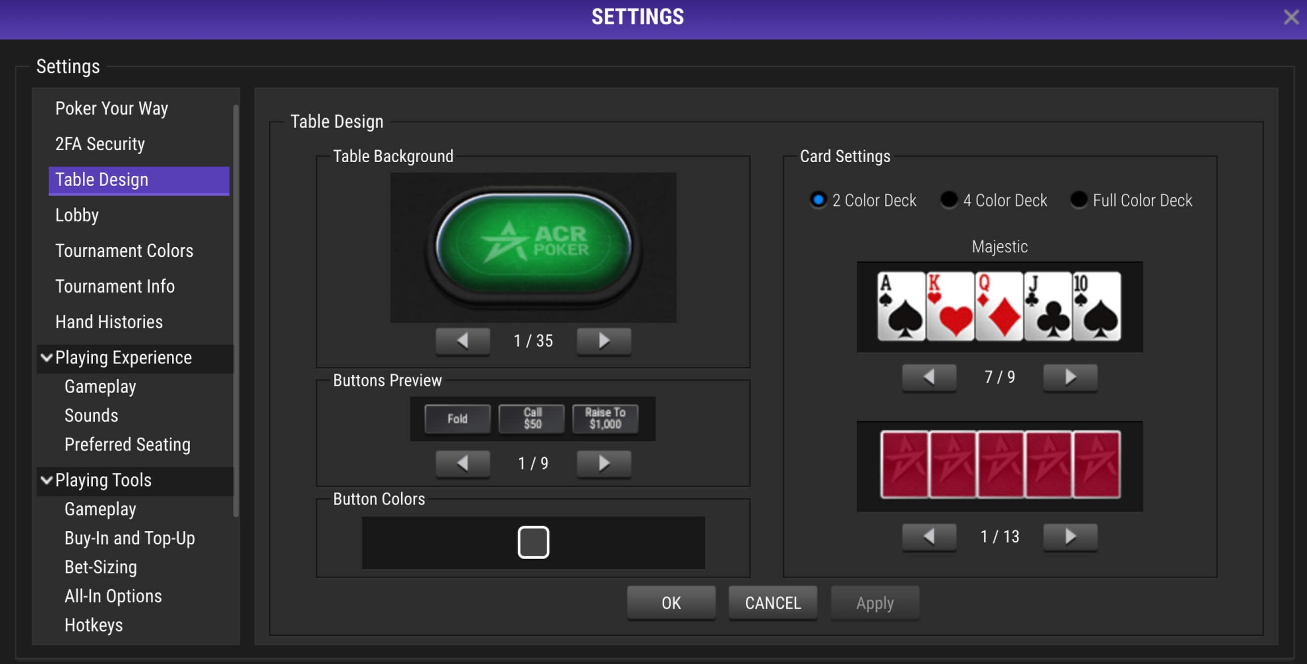Select the 2 Color Deck option
The width and height of the screenshot is (1307, 664).
pyautogui.click(x=817, y=200)
